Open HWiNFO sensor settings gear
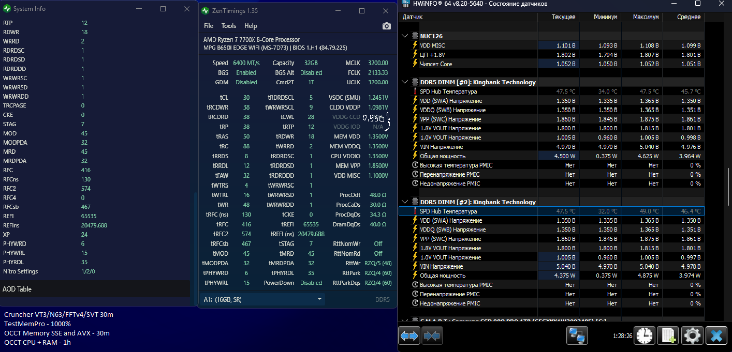732x352 pixels. (692, 336)
